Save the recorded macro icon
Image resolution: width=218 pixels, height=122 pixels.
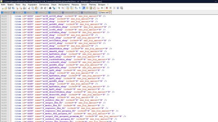pos(122,8)
